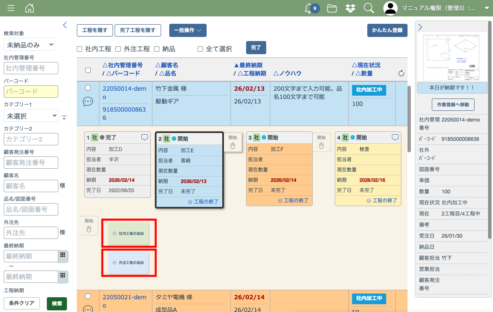Open the hamburger menu icon
This screenshot has width=493, height=312.
click(x=11, y=8)
